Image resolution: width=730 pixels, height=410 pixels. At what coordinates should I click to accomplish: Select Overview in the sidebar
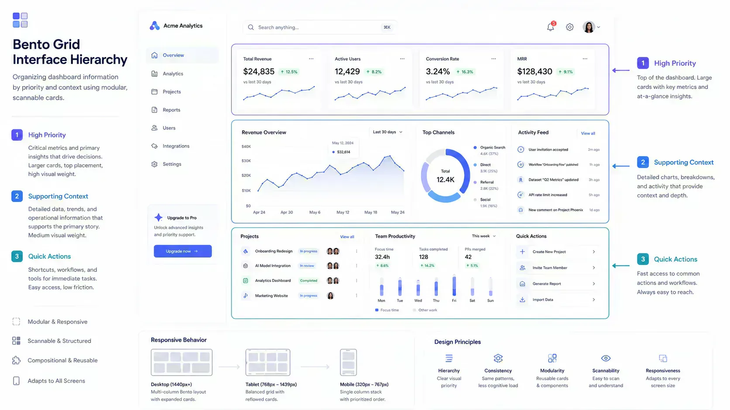(182, 55)
